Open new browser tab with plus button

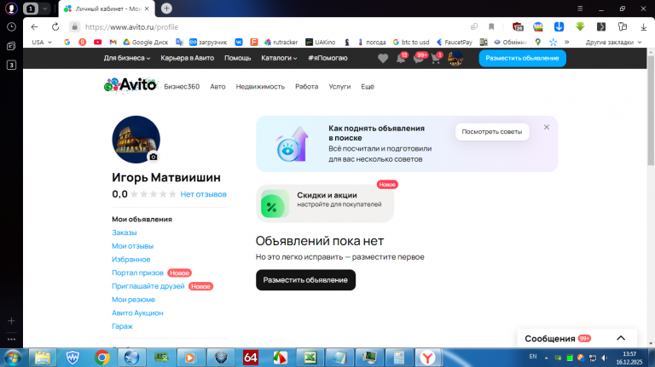pos(166,9)
